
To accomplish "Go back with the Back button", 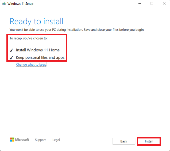I will point(123,141).
